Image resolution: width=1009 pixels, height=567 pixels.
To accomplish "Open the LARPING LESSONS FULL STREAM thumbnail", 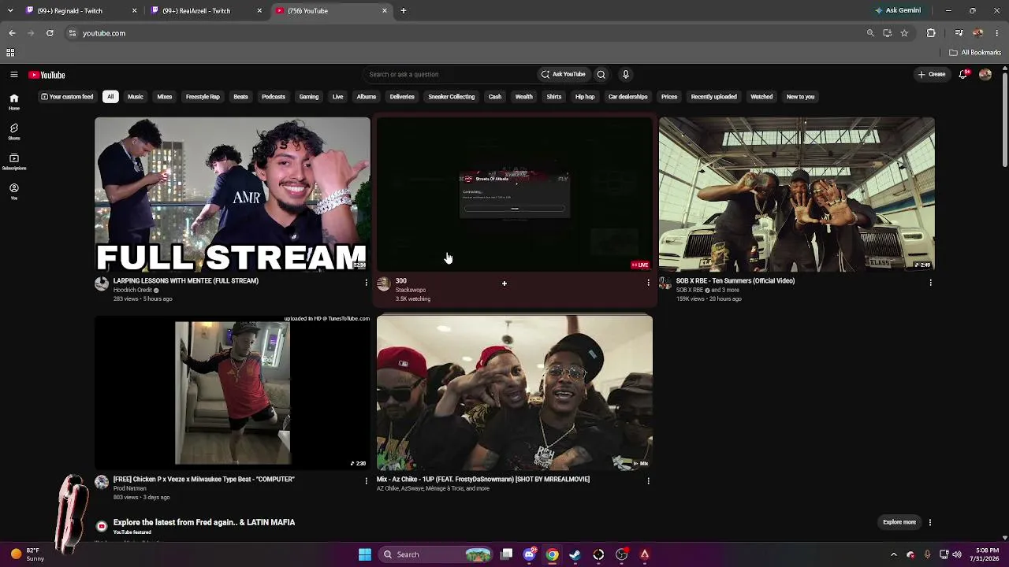I will click(233, 195).
